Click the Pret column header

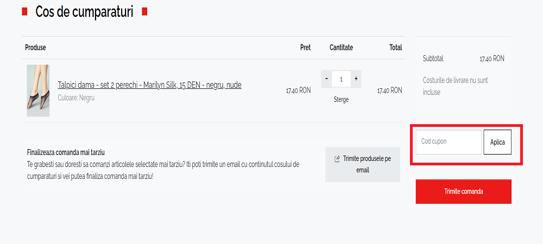[x=305, y=48]
